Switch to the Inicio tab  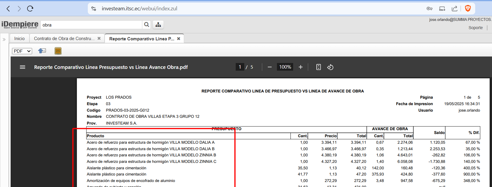(x=19, y=39)
